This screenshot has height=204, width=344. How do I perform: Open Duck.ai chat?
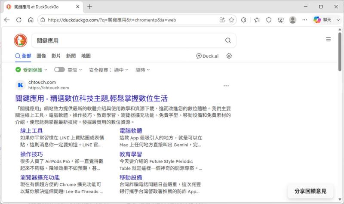click(x=207, y=56)
